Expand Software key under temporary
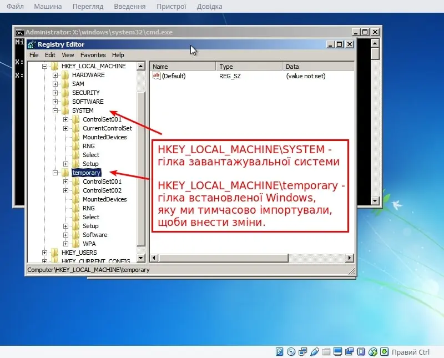 [x=65, y=235]
